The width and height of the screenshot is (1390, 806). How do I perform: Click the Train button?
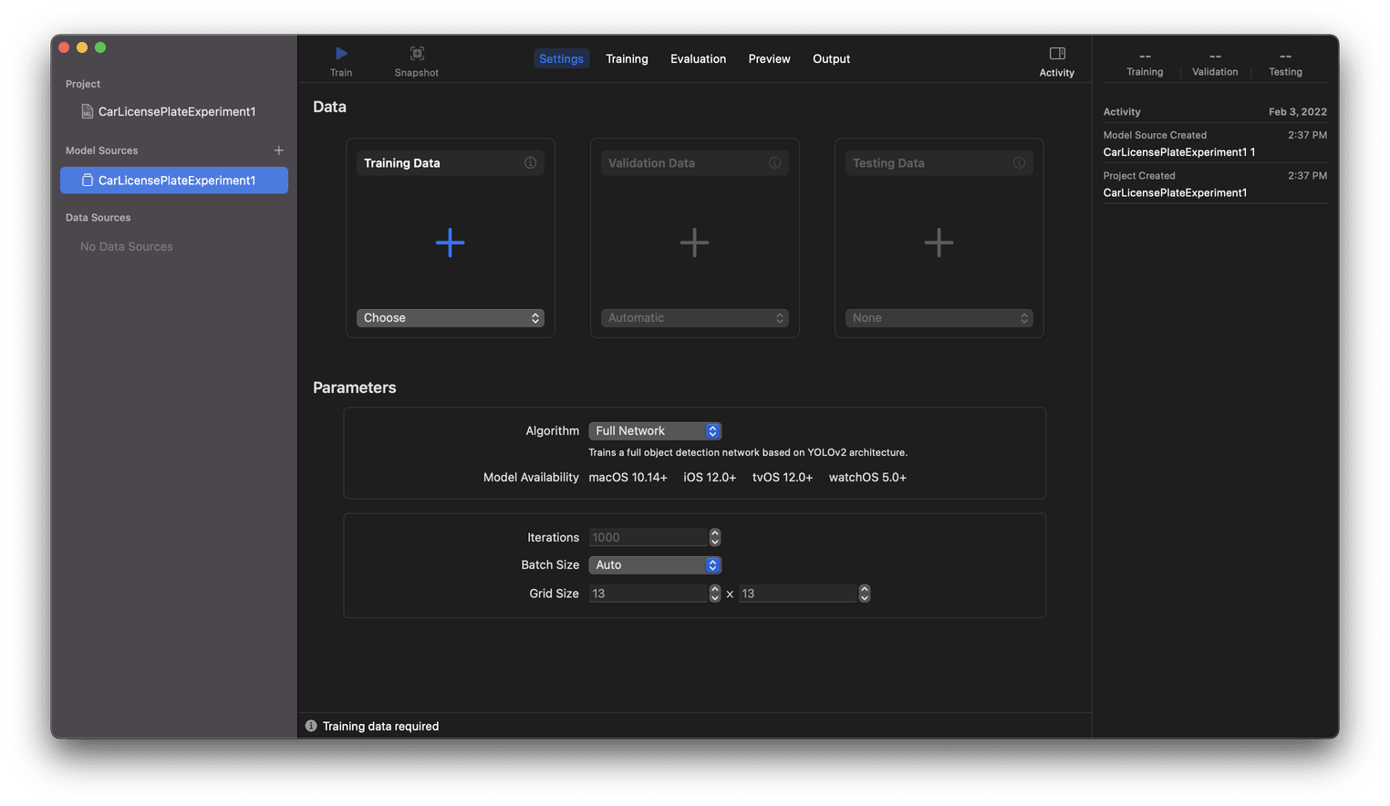point(340,59)
